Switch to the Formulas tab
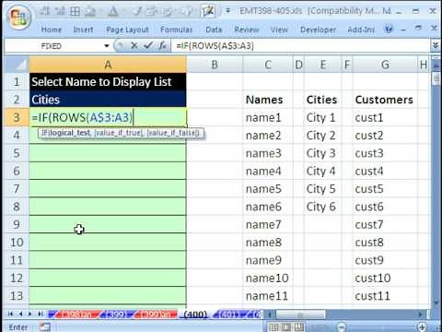This screenshot has height=332, width=442. [x=176, y=30]
